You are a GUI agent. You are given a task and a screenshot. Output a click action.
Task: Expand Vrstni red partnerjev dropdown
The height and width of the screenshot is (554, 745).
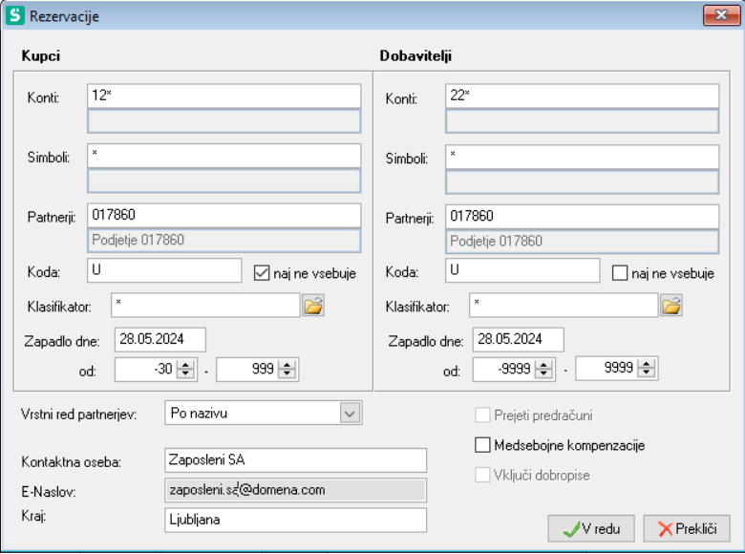[x=350, y=413]
